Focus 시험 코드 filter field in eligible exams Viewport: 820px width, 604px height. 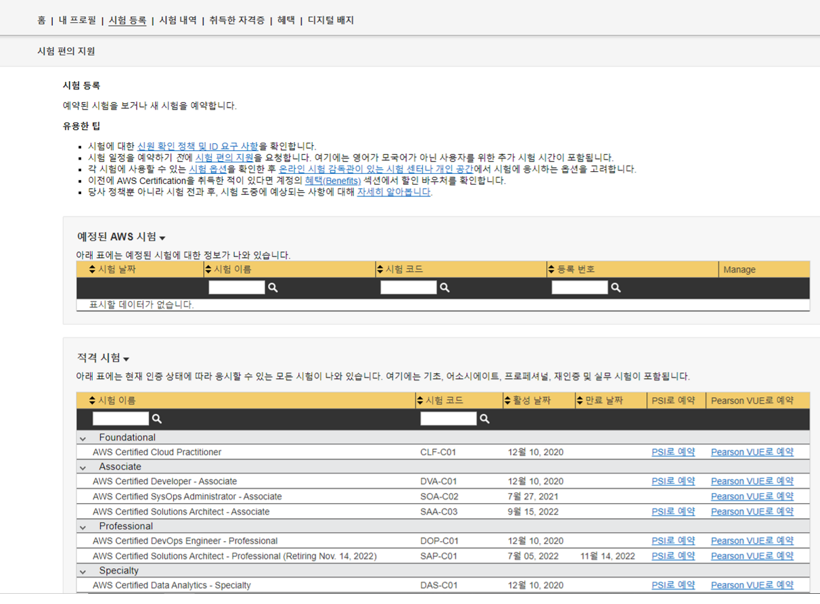pos(449,419)
